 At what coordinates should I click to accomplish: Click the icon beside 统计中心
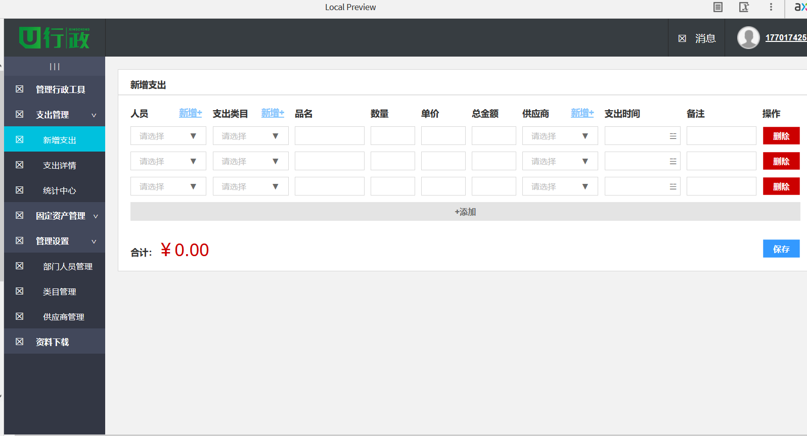pos(20,190)
